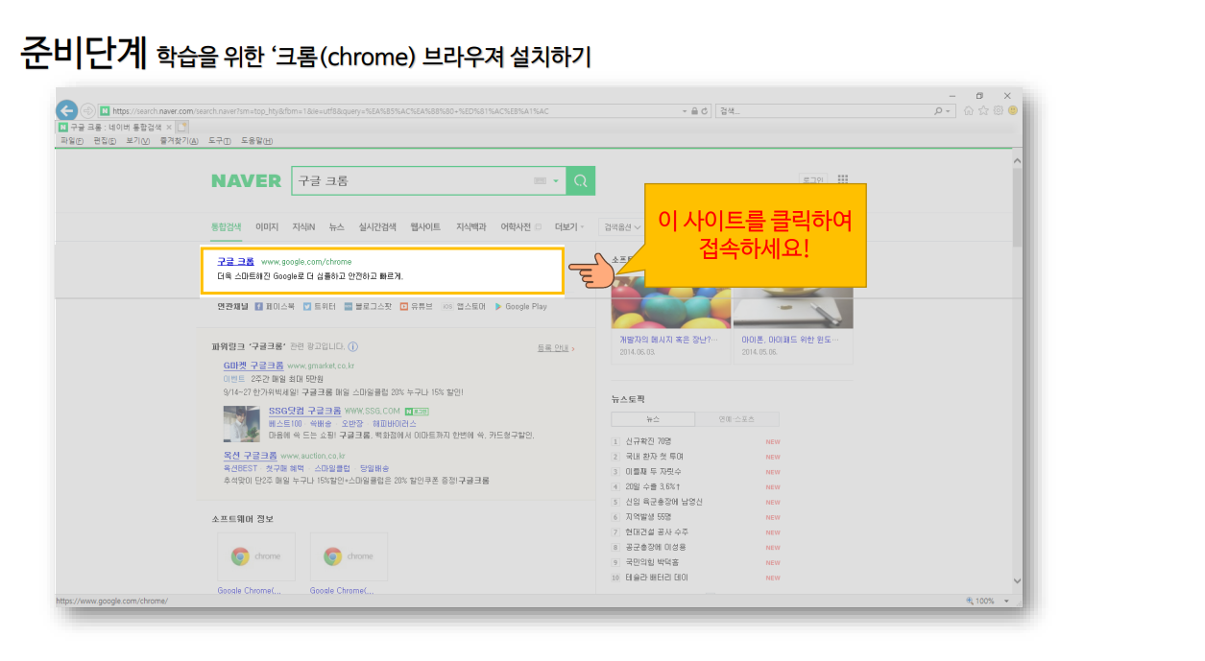Open the Naver search suggestions dropdown arrow
The height and width of the screenshot is (661, 1205).
555,180
